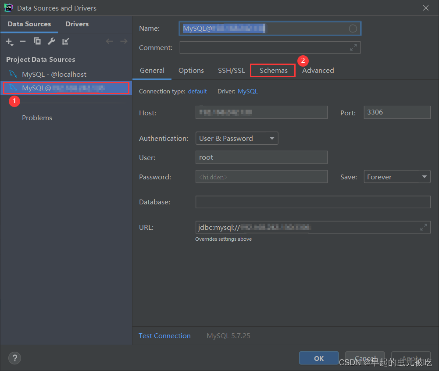Click the MySQL driver link
Image resolution: width=439 pixels, height=371 pixels.
pos(248,92)
